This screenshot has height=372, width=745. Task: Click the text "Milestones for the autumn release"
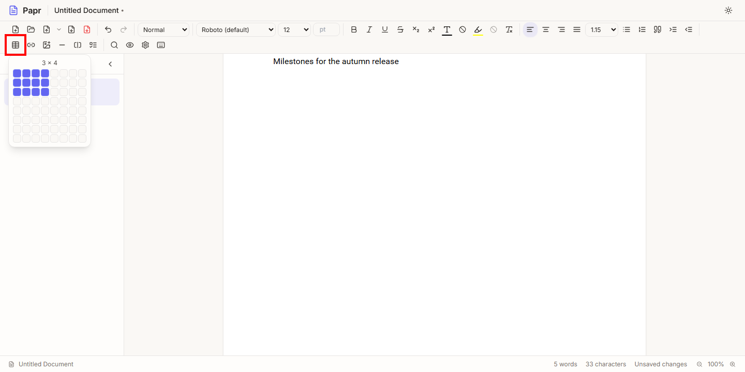[336, 61]
